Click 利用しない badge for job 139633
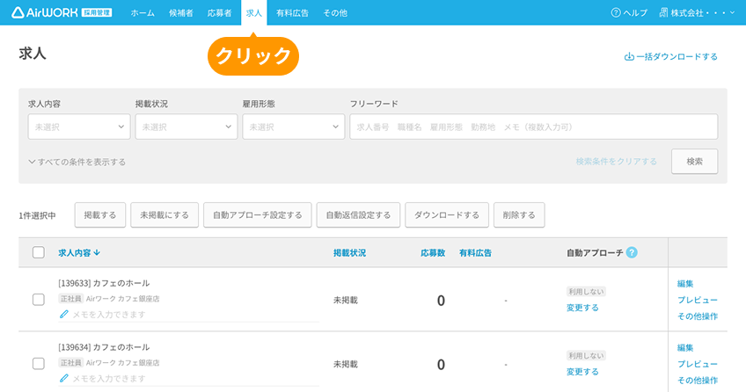The image size is (746, 392). [x=586, y=292]
